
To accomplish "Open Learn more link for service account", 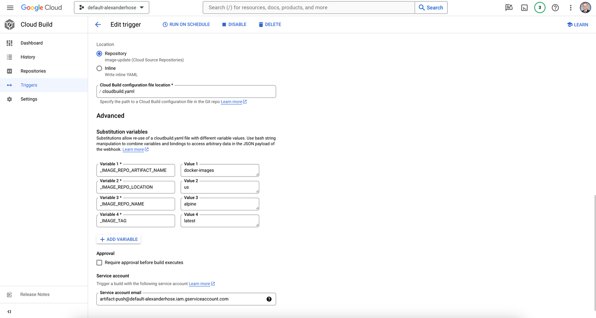I will (202, 284).
